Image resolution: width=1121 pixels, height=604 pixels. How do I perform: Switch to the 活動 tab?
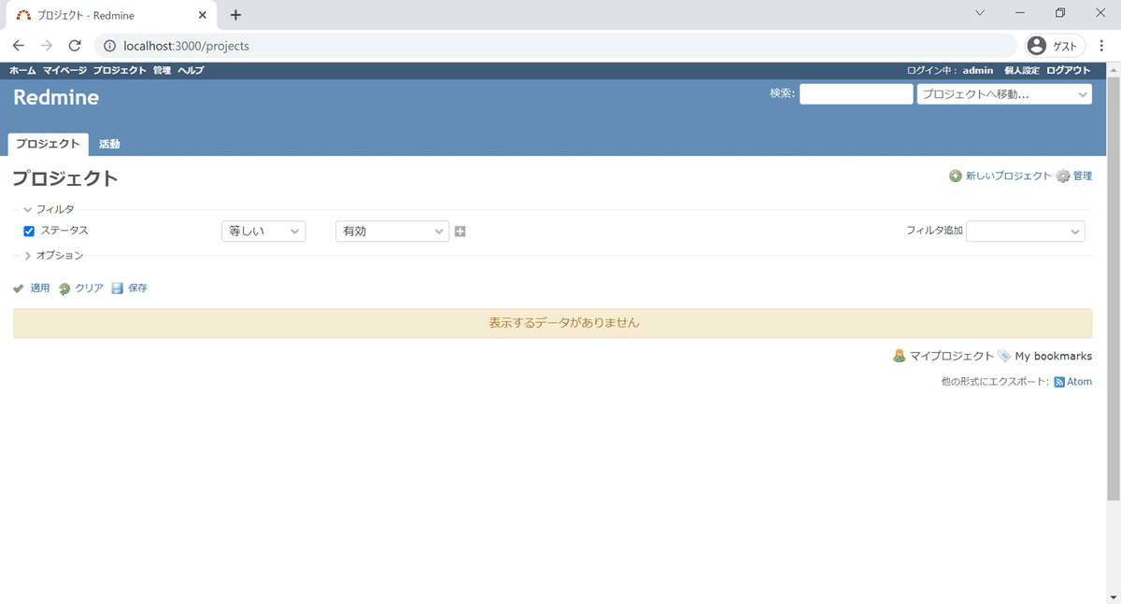point(109,145)
